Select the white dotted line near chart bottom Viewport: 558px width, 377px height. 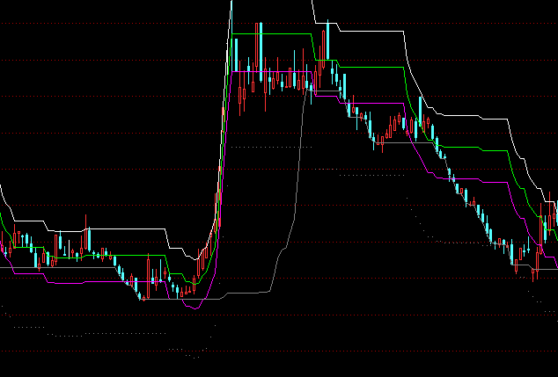[x=106, y=334]
